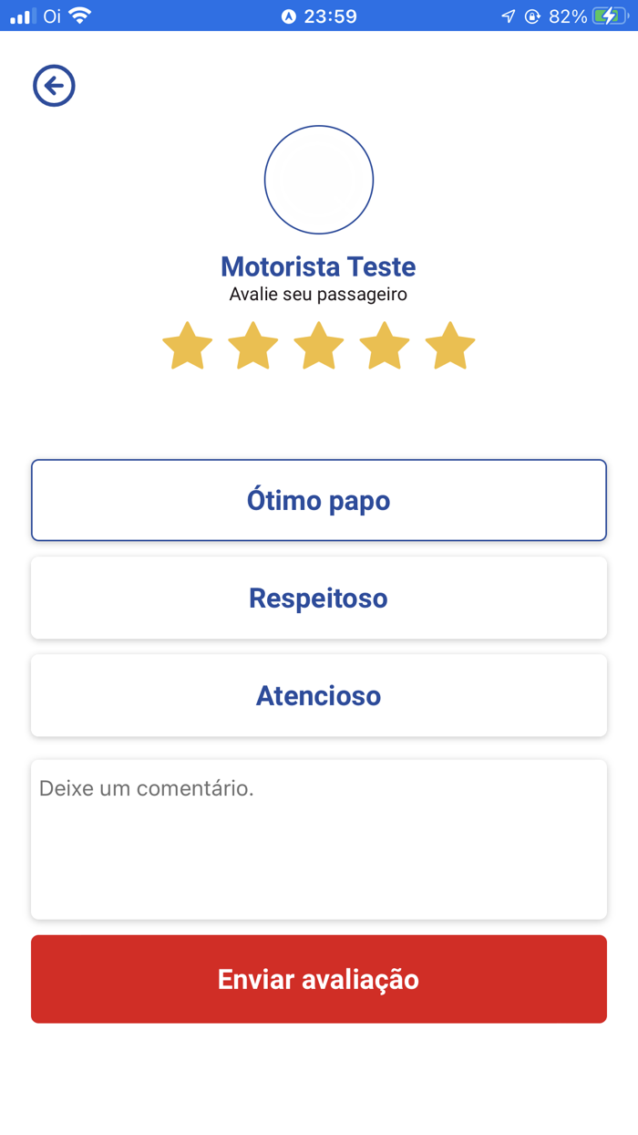Tap the first rating star
Image resolution: width=638 pixels, height=1135 pixels.
point(187,346)
